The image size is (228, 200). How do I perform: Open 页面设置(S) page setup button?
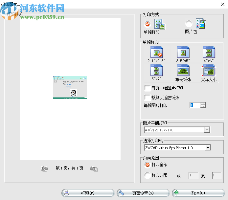pos(143,193)
